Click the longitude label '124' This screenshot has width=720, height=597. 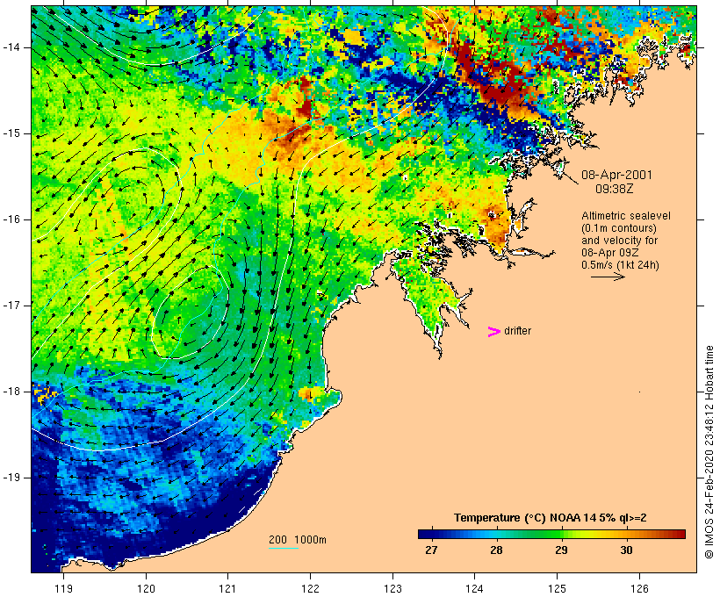point(475,588)
